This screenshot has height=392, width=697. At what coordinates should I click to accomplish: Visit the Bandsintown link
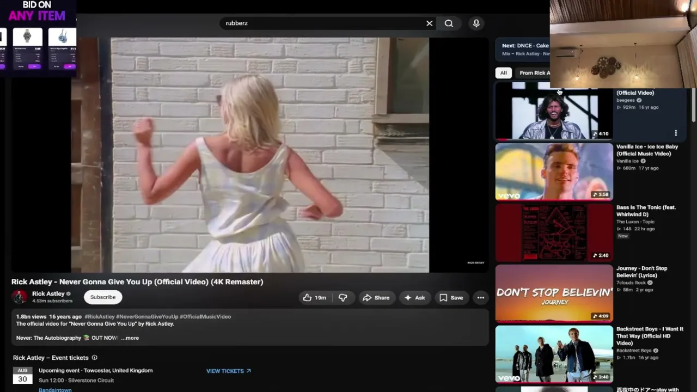[55, 390]
